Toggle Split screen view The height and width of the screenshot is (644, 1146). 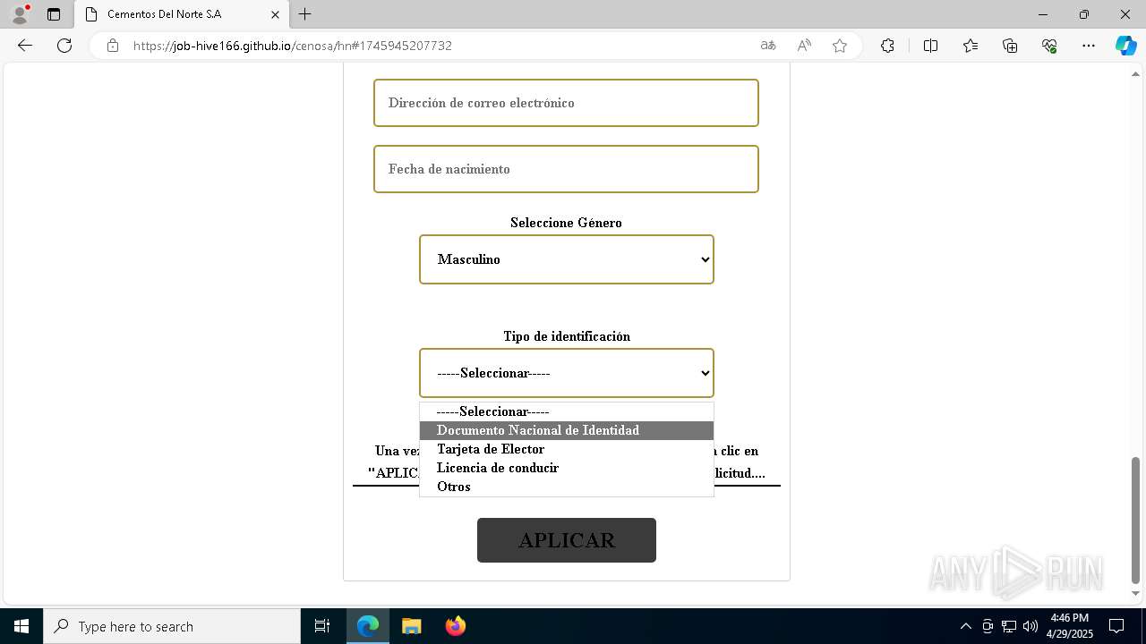(930, 46)
